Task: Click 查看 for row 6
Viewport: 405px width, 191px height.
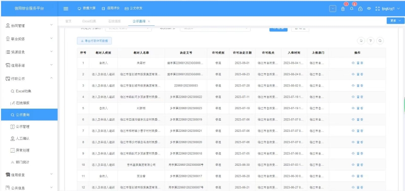Action: [x=357, y=120]
